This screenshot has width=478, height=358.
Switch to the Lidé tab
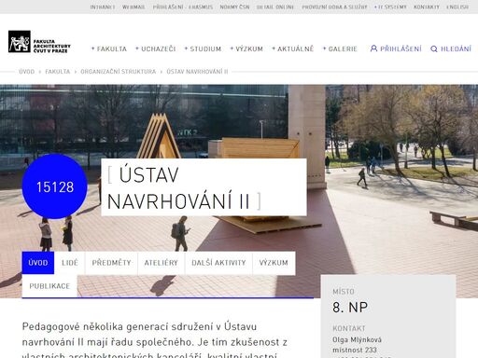(70, 263)
